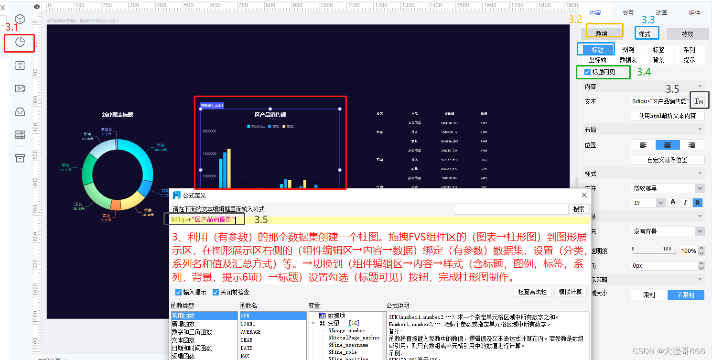Screen dimensions: 712x360
Task: Align title text right
Action: click(692, 145)
